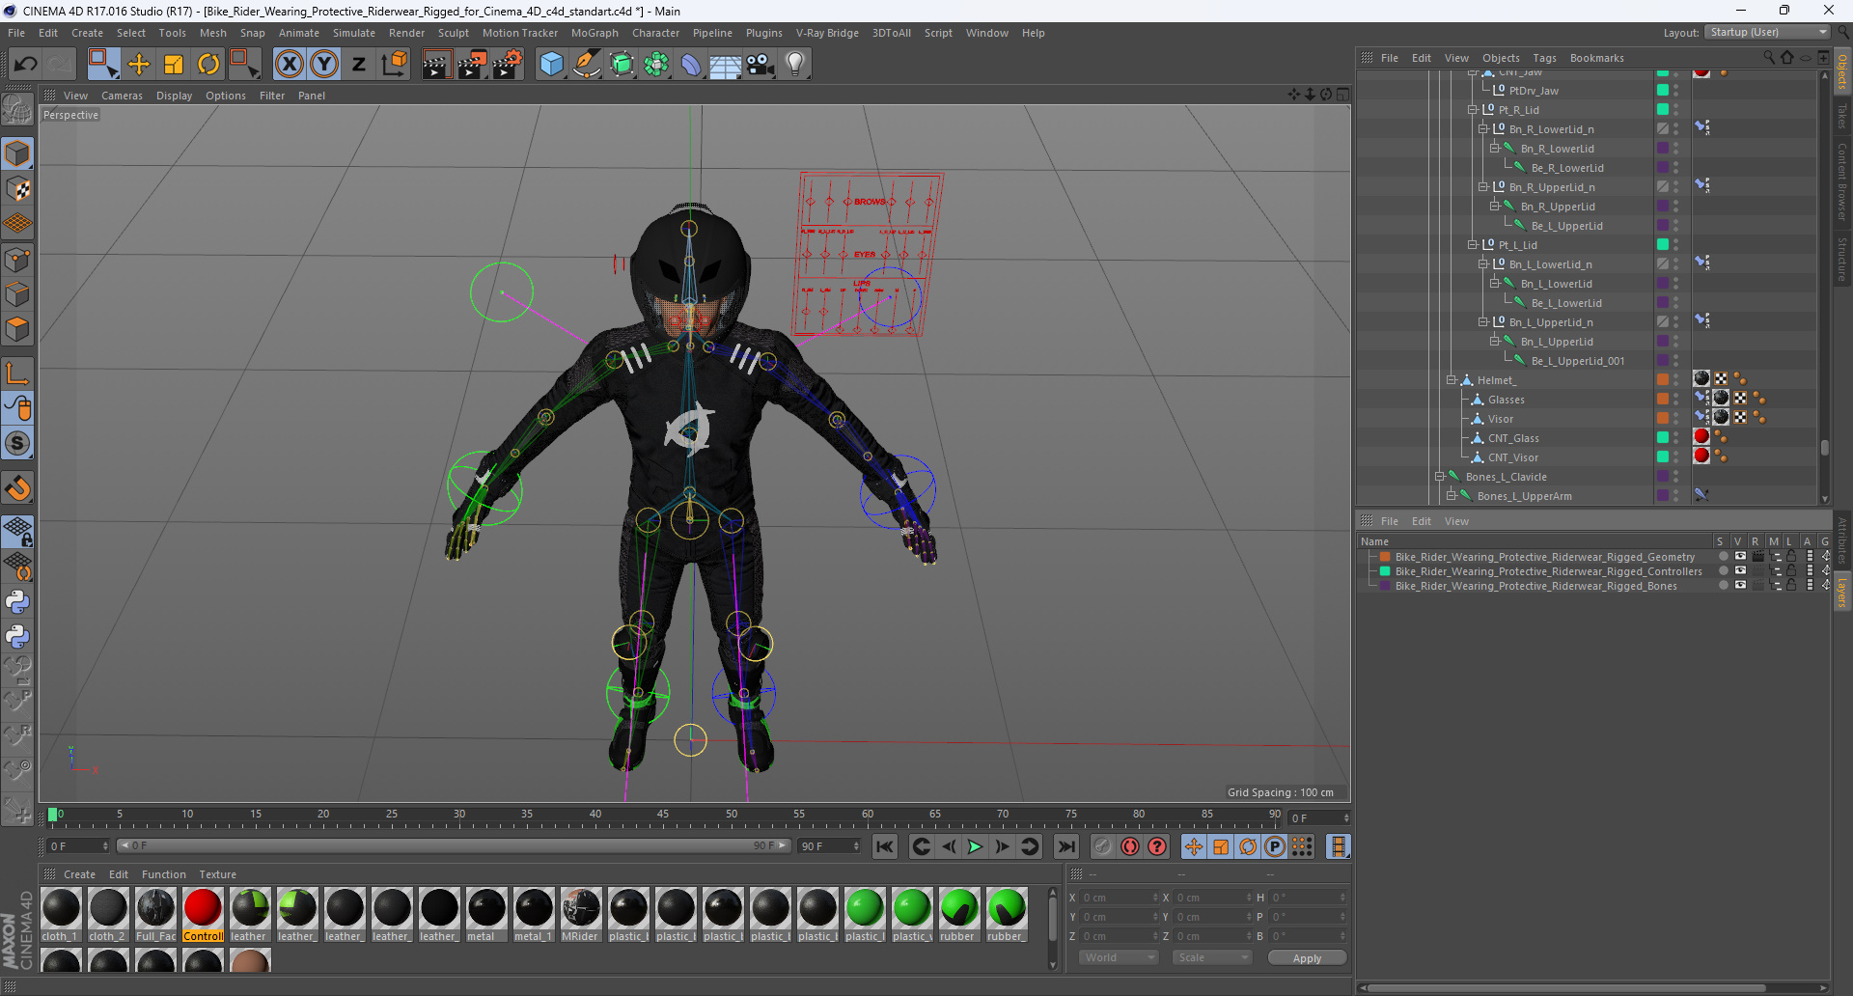Toggle CNT_Glass visibility dots
1853x996 pixels.
(x=1676, y=438)
